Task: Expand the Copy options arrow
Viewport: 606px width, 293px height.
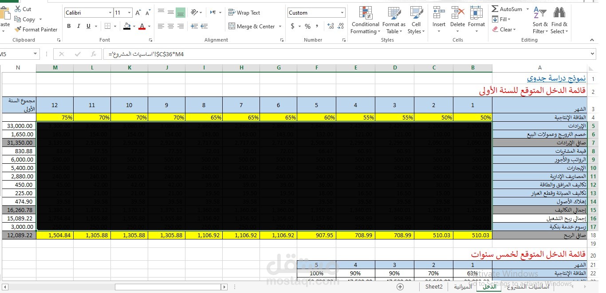Action: tap(40, 19)
